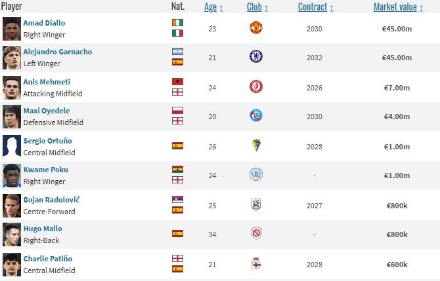Select the 'without club' shield icon
Image resolution: width=440 pixels, height=281 pixels.
(256, 233)
